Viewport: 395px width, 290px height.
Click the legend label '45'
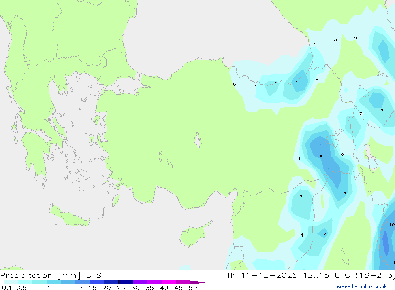click(179, 288)
